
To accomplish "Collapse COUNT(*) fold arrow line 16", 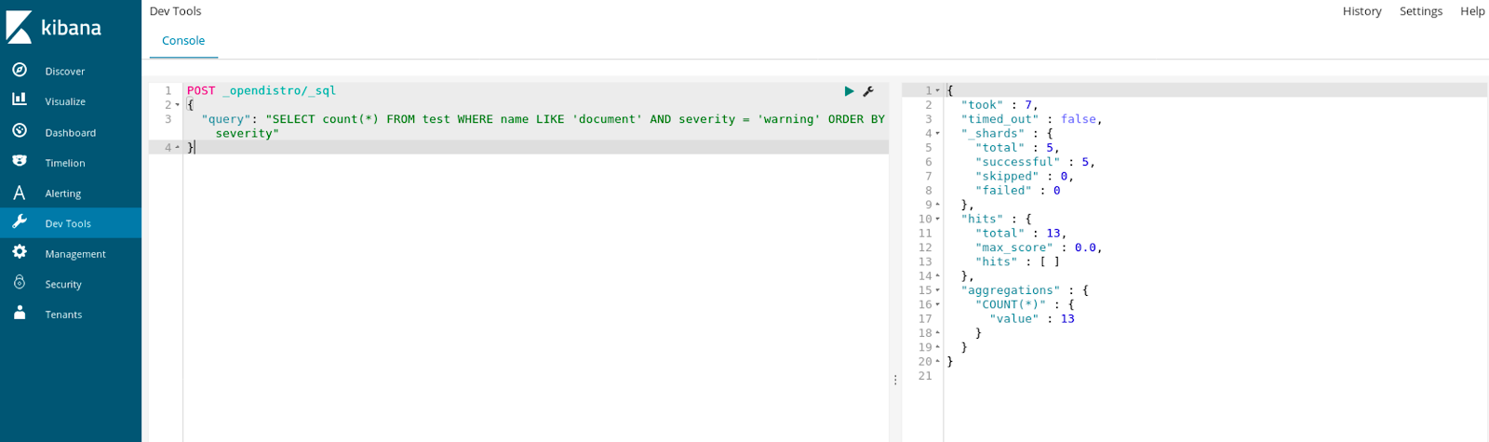I will (x=938, y=304).
